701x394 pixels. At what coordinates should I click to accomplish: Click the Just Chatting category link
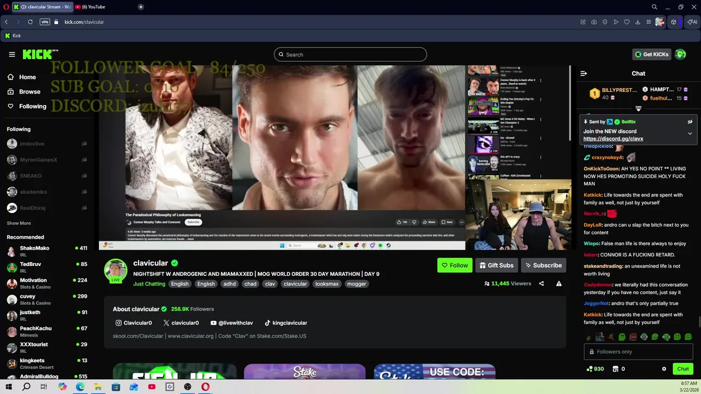pos(149,284)
